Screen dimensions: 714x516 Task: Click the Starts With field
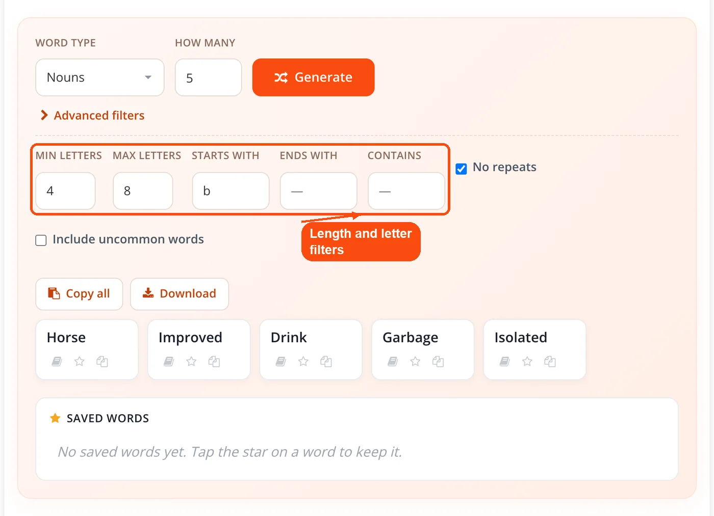(x=231, y=191)
